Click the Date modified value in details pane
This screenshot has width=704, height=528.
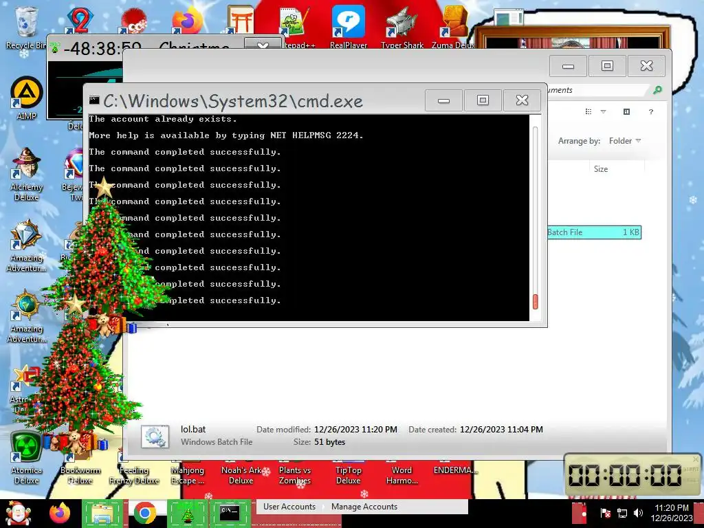click(355, 429)
